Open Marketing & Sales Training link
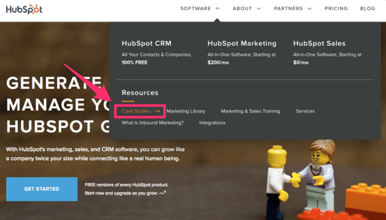 (x=250, y=111)
